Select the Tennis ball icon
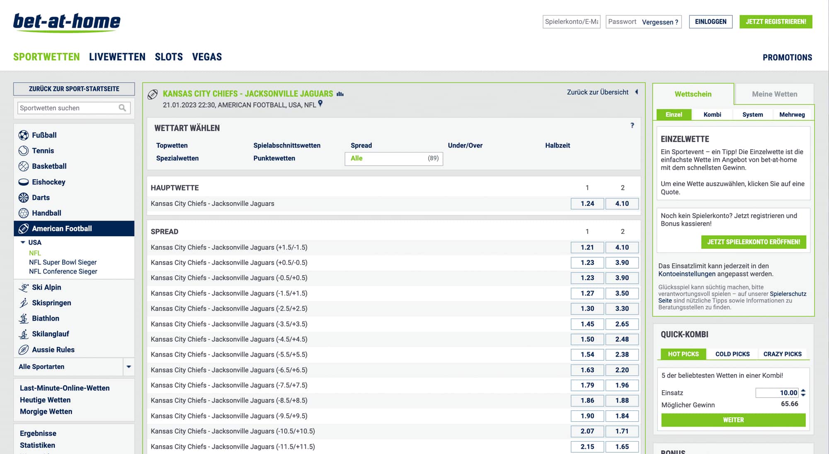 click(x=24, y=151)
